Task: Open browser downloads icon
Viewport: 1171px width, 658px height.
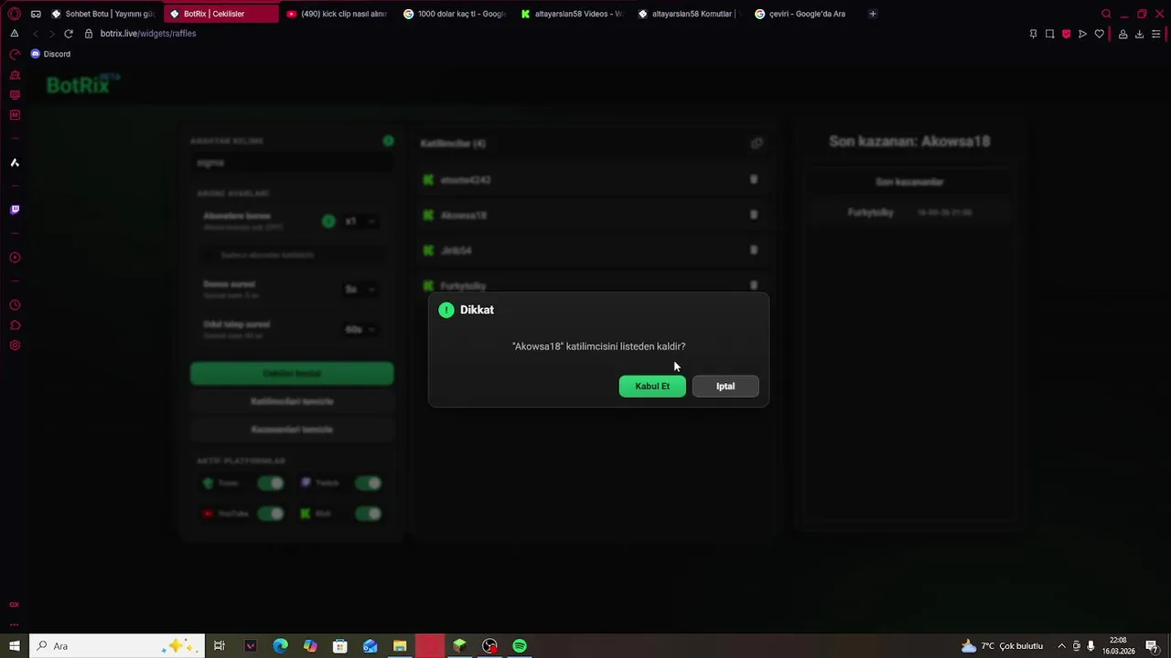Action: [x=1139, y=34]
